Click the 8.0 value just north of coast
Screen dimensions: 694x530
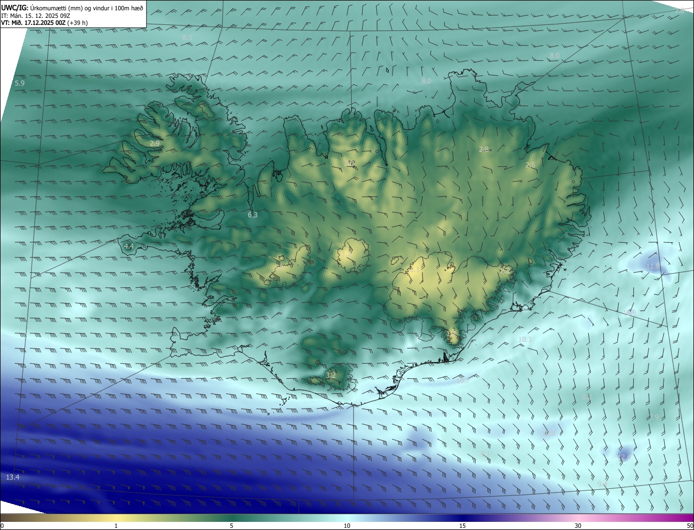[x=426, y=81]
